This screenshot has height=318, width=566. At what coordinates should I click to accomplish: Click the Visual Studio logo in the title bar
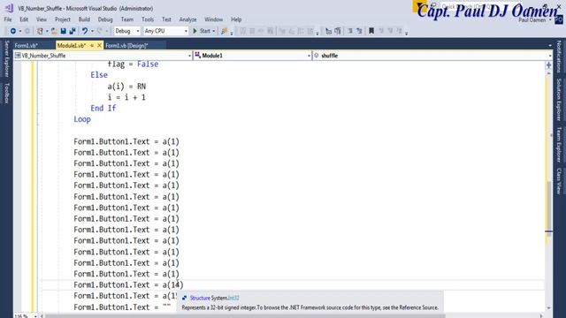(x=9, y=8)
